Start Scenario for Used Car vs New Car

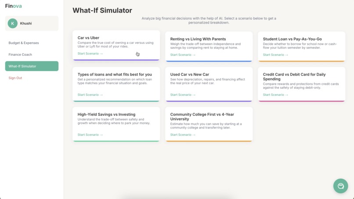[x=183, y=94]
